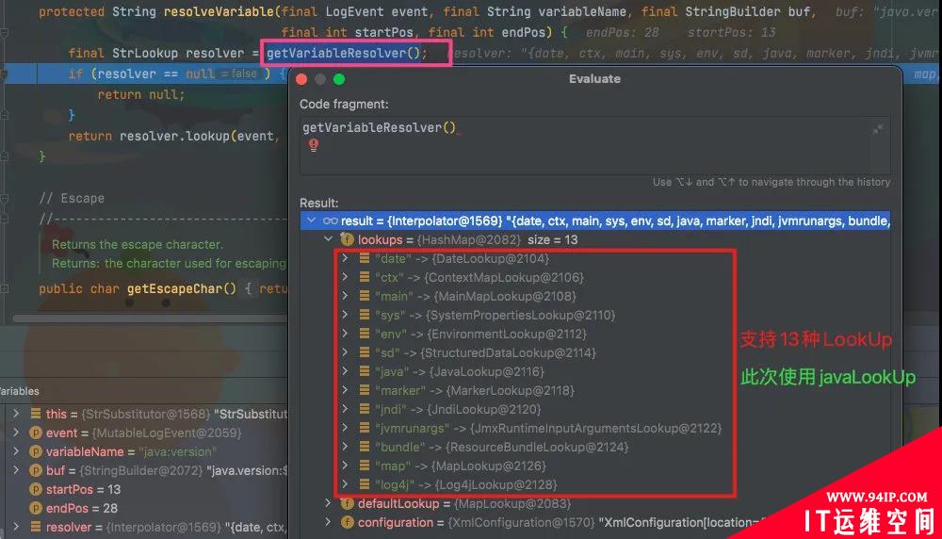Click the "date" entry list icon
942x539 pixels.
(364, 258)
